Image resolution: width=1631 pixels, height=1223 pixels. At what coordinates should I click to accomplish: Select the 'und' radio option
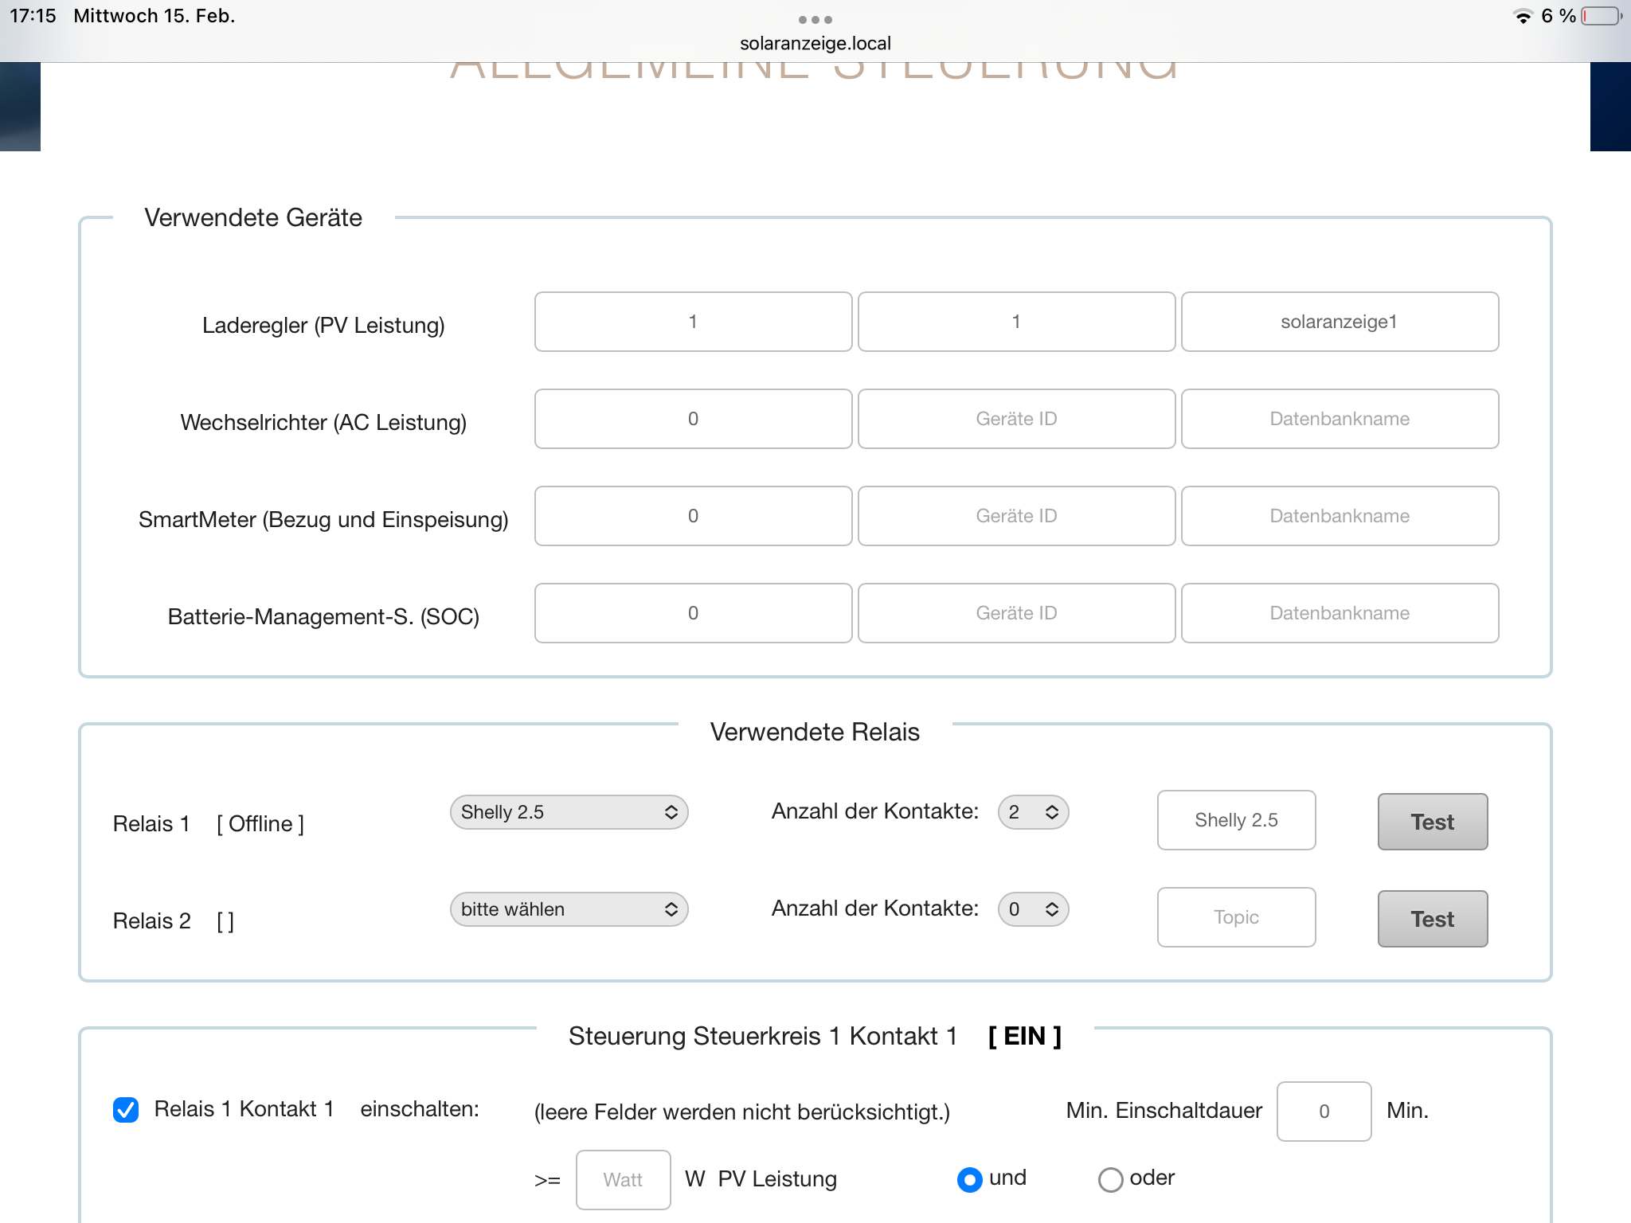point(969,1179)
